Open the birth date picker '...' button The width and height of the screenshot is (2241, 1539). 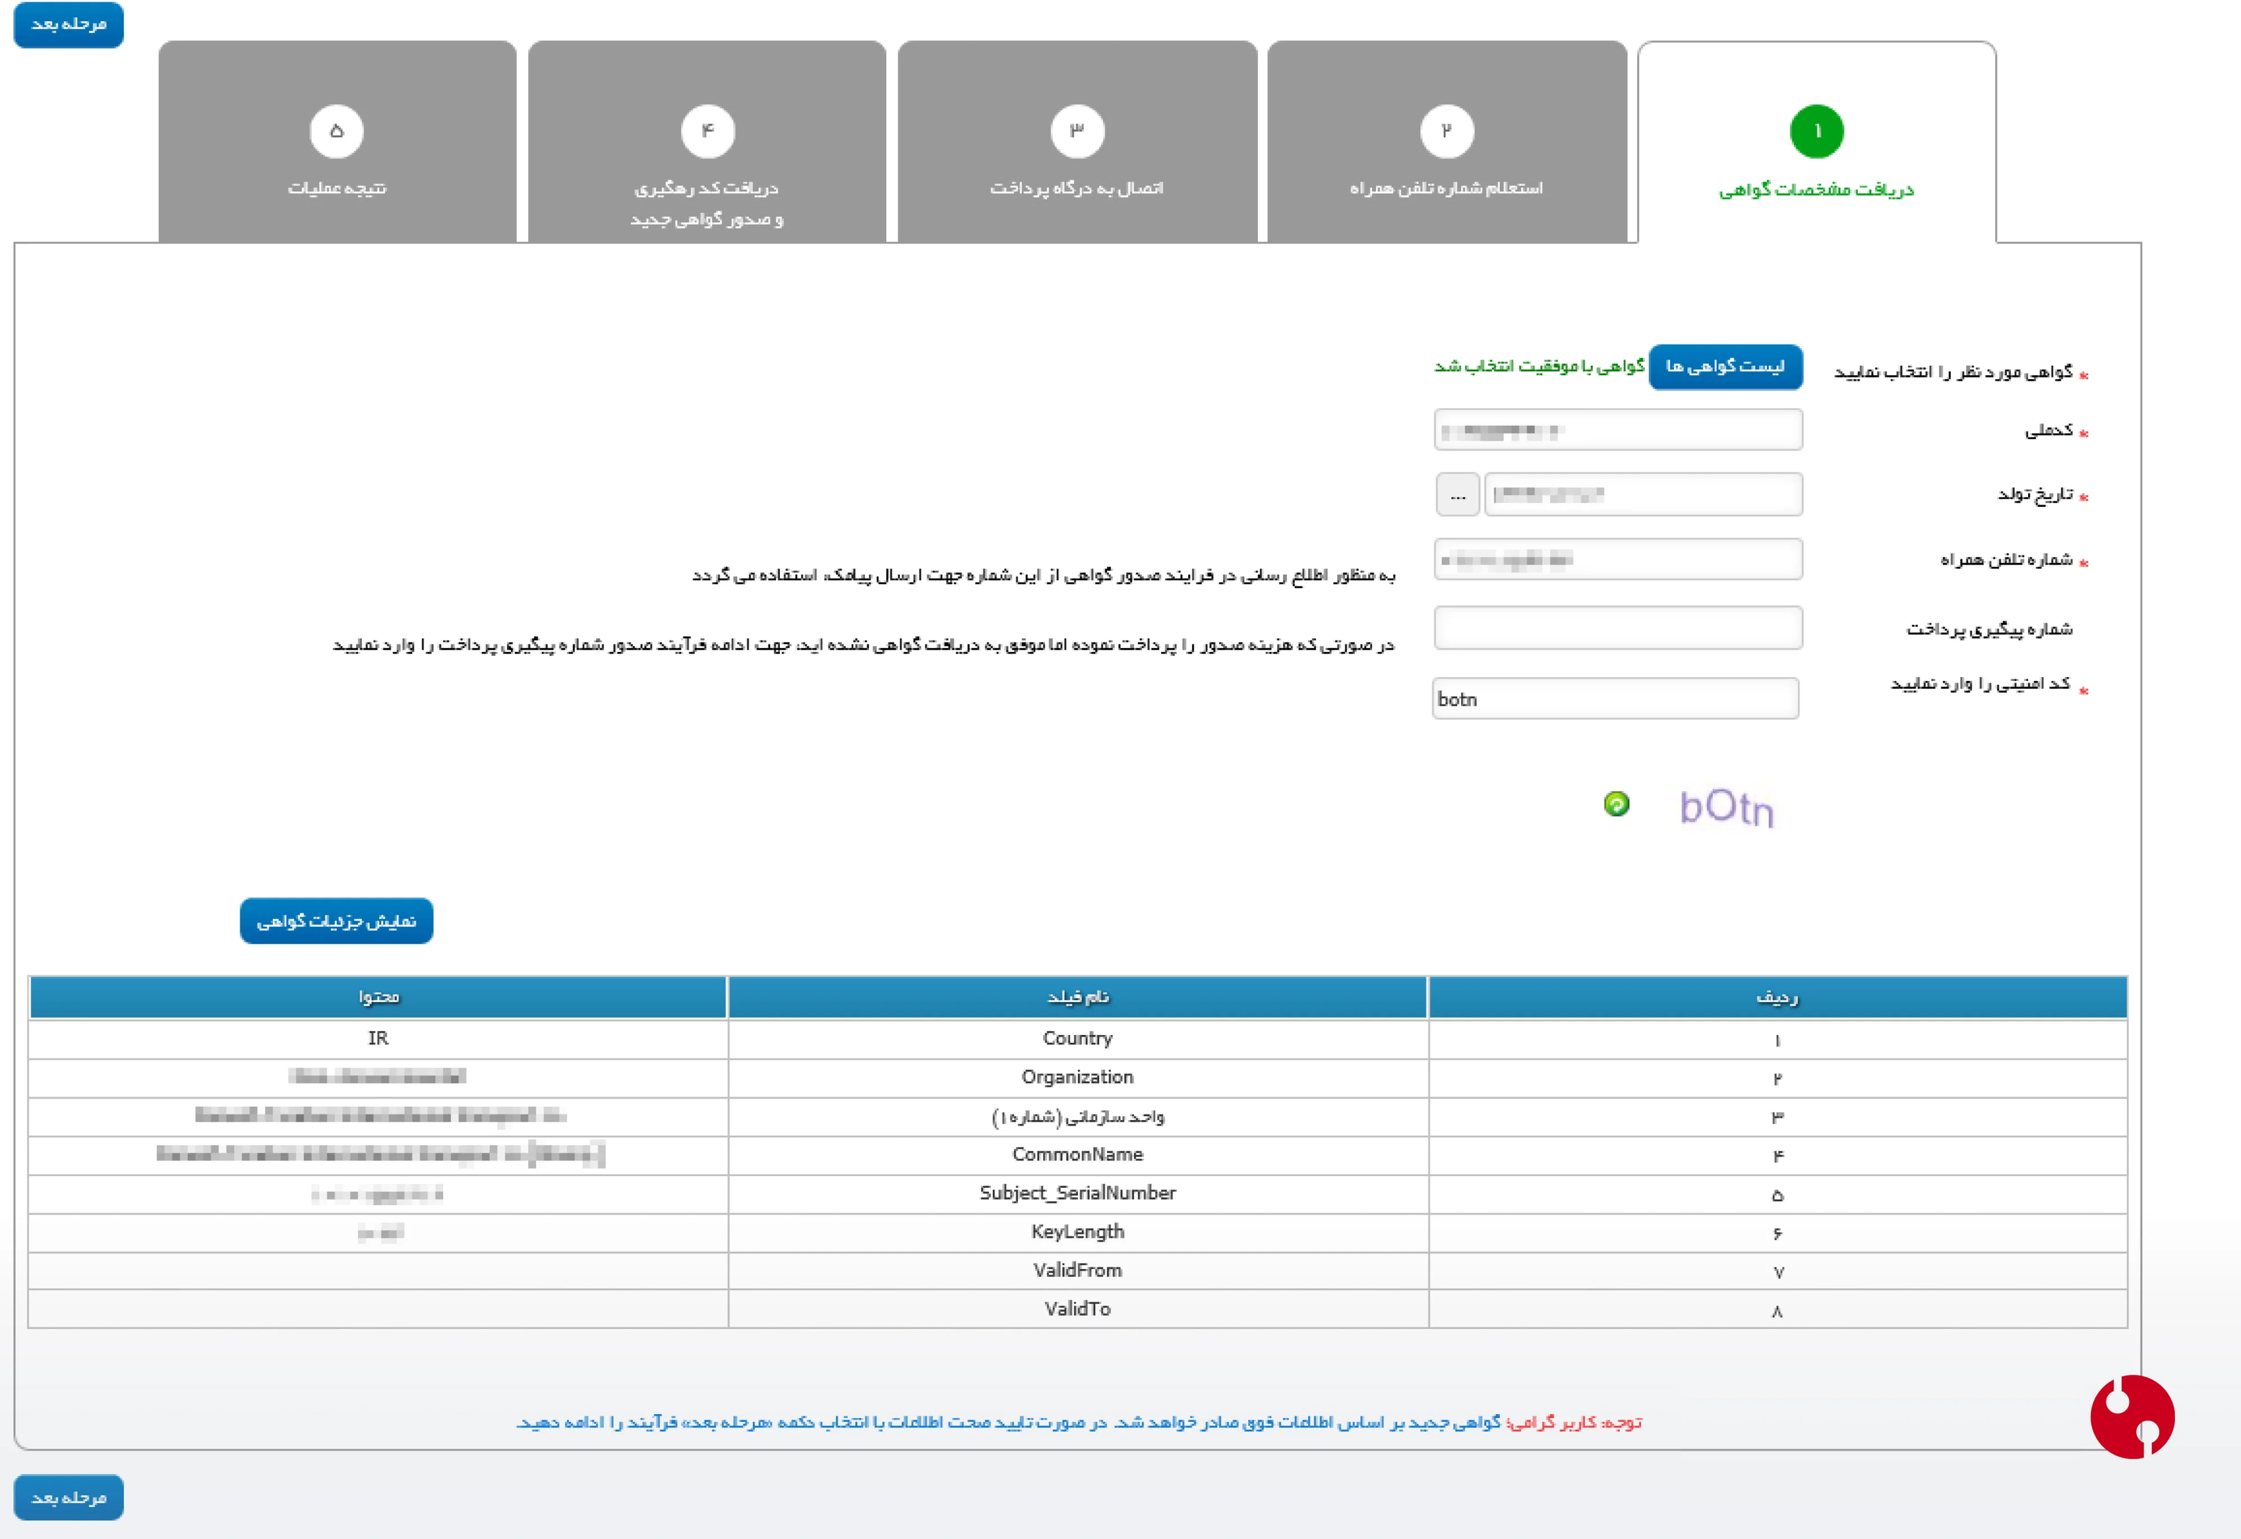(1457, 495)
